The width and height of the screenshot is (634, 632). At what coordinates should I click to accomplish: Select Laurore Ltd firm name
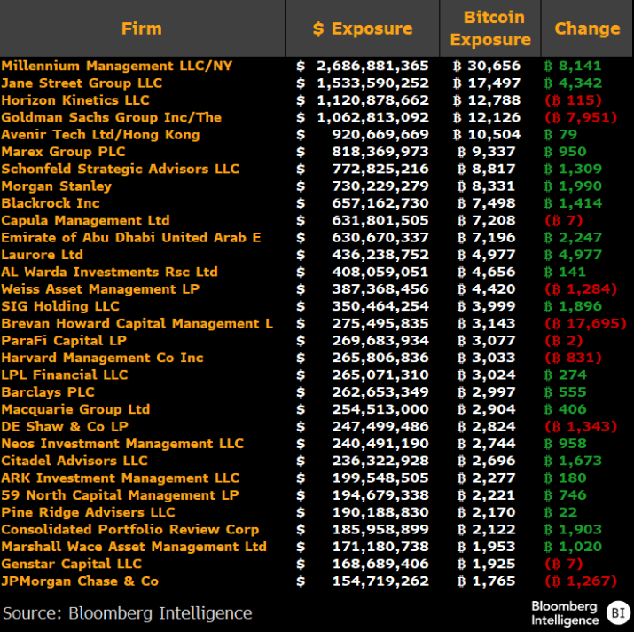43,255
